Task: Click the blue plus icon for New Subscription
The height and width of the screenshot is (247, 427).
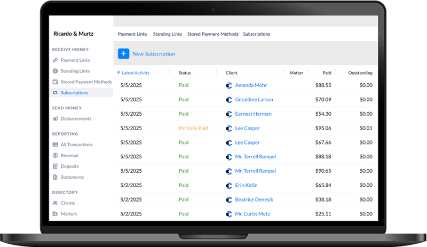Action: pos(123,53)
